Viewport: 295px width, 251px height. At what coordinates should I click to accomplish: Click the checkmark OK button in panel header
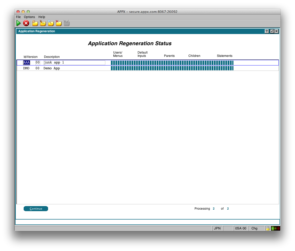pyautogui.click(x=272, y=31)
